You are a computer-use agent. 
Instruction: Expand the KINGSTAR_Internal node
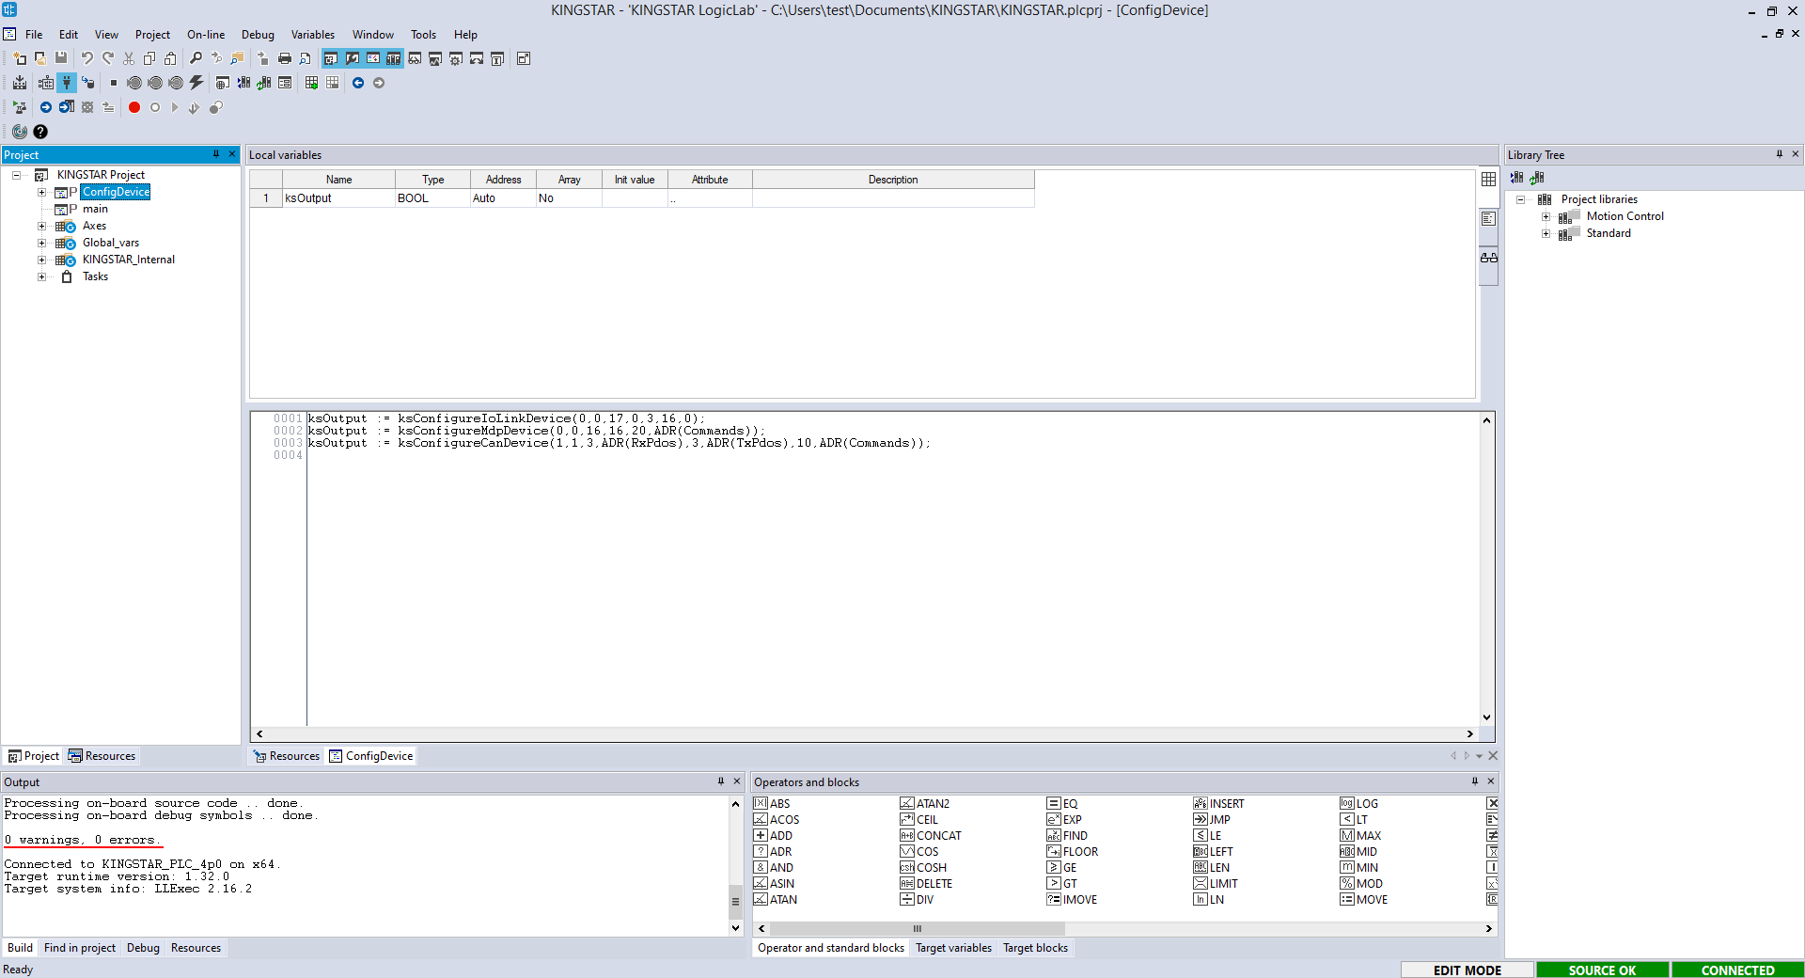coord(41,260)
